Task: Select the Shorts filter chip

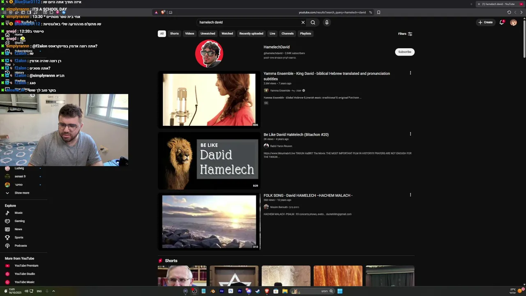Action: click(x=174, y=34)
